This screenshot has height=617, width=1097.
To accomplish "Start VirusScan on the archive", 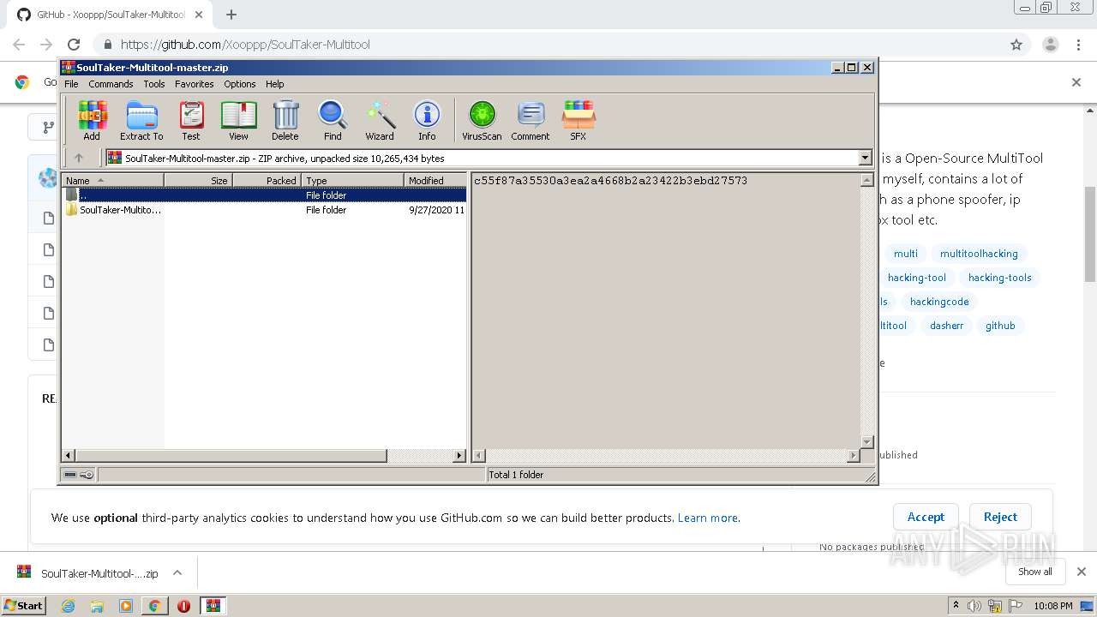I will tap(482, 120).
